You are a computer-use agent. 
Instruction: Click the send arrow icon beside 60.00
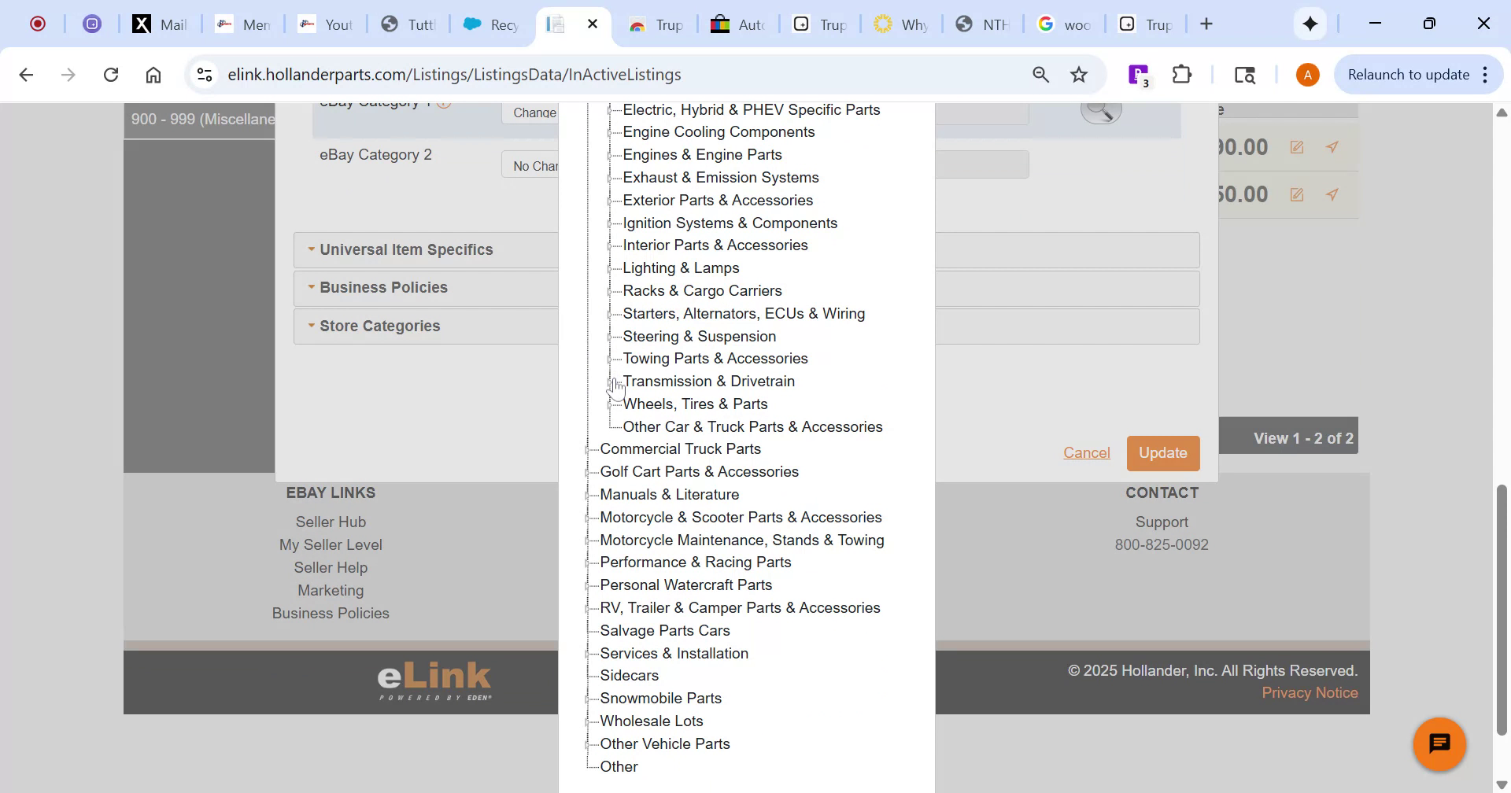1333,194
